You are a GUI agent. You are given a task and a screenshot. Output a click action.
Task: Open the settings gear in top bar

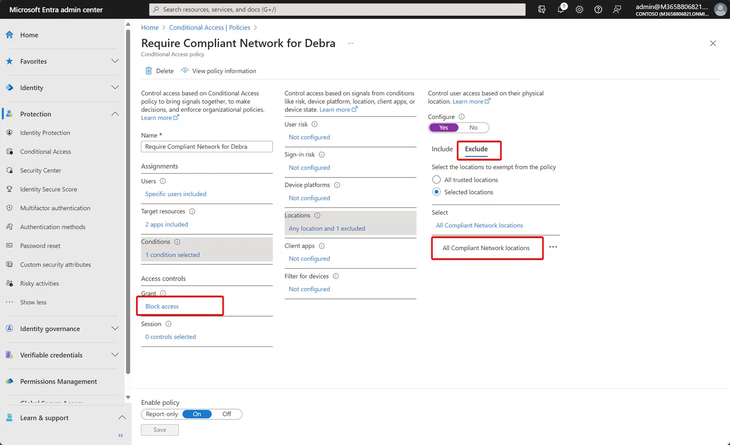pyautogui.click(x=579, y=9)
